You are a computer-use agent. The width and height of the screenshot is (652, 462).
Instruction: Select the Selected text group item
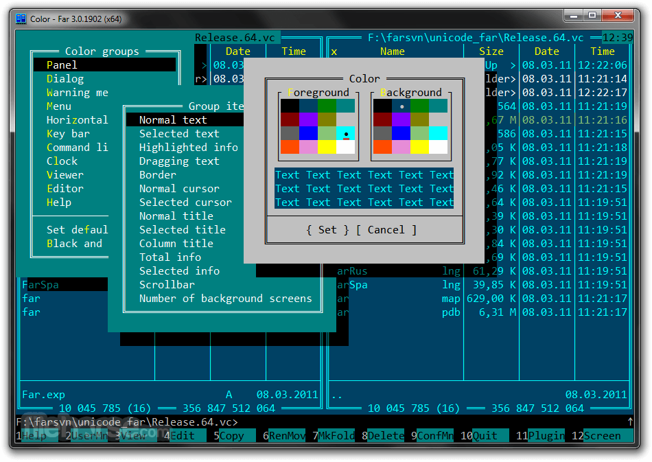click(x=179, y=133)
